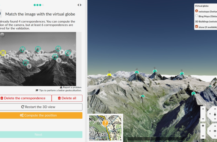Click Delete the correspondence button

click(25, 98)
